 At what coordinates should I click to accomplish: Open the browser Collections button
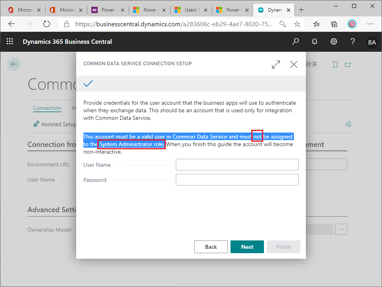click(x=334, y=24)
